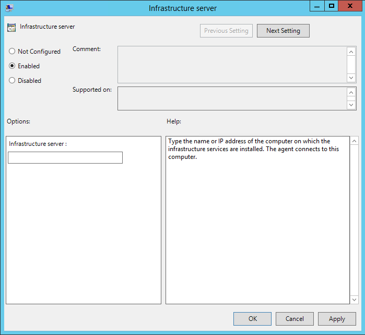Viewport: 365px width, 335px height.
Task: Click the Infrastructure server text field
Action: (65, 158)
